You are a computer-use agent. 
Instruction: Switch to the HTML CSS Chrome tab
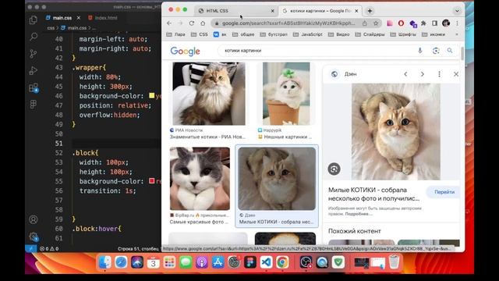point(235,11)
